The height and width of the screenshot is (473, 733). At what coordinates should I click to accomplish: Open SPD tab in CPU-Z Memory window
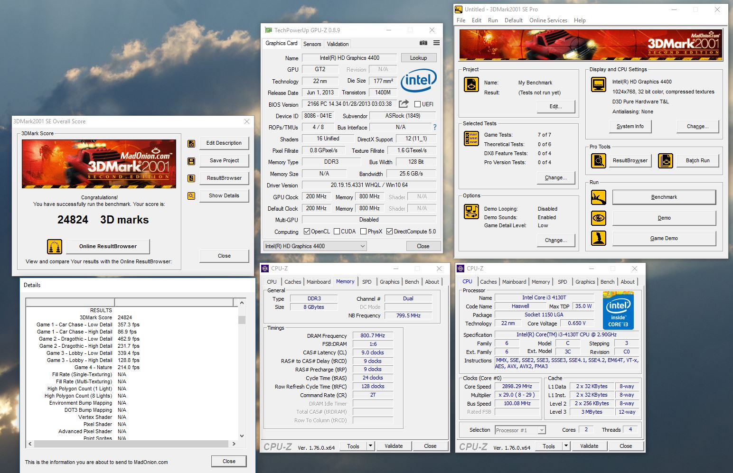[x=367, y=282]
